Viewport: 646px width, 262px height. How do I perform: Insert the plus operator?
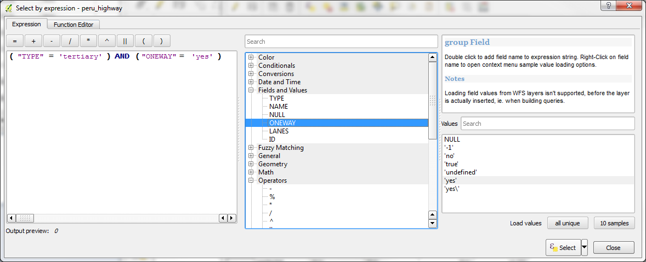click(33, 41)
